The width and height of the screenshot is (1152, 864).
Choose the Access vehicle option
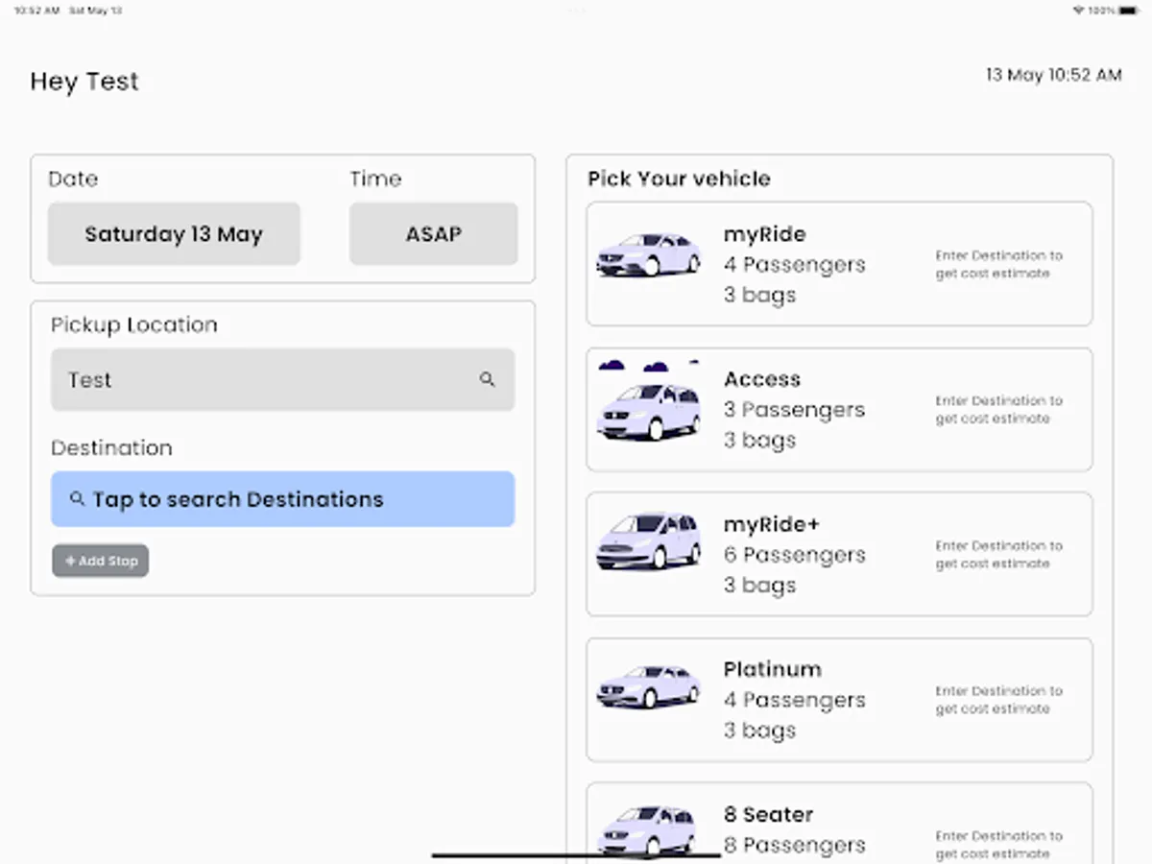pyautogui.click(x=839, y=410)
